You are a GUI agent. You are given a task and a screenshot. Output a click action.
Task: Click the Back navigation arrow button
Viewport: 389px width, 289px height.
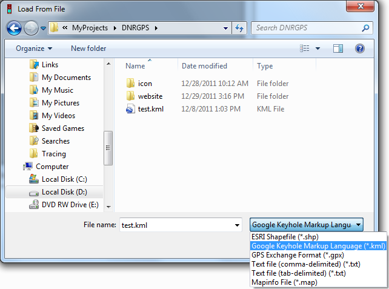(x=15, y=28)
